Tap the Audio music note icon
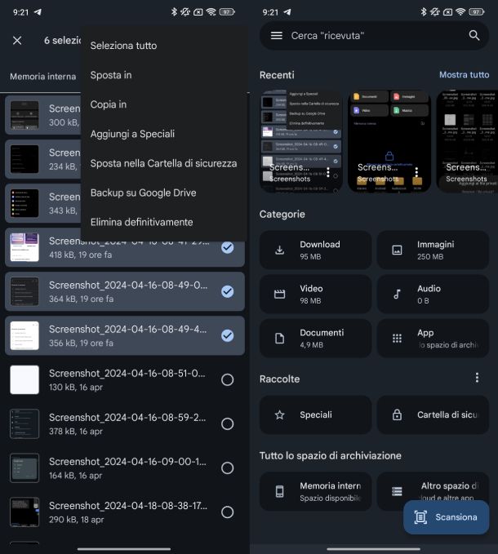The width and height of the screenshot is (498, 554). click(397, 294)
